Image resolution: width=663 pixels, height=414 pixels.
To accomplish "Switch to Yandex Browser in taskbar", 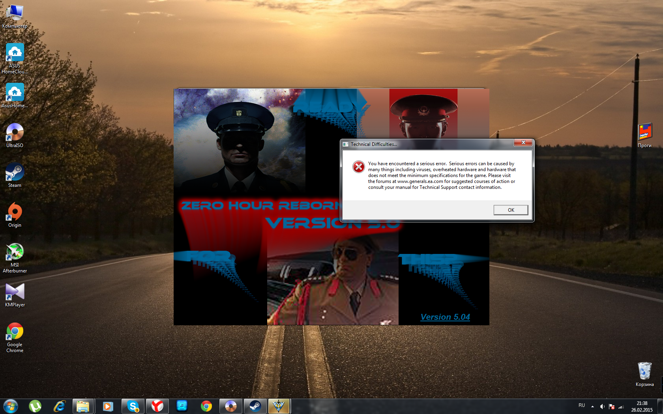I will tap(157, 406).
